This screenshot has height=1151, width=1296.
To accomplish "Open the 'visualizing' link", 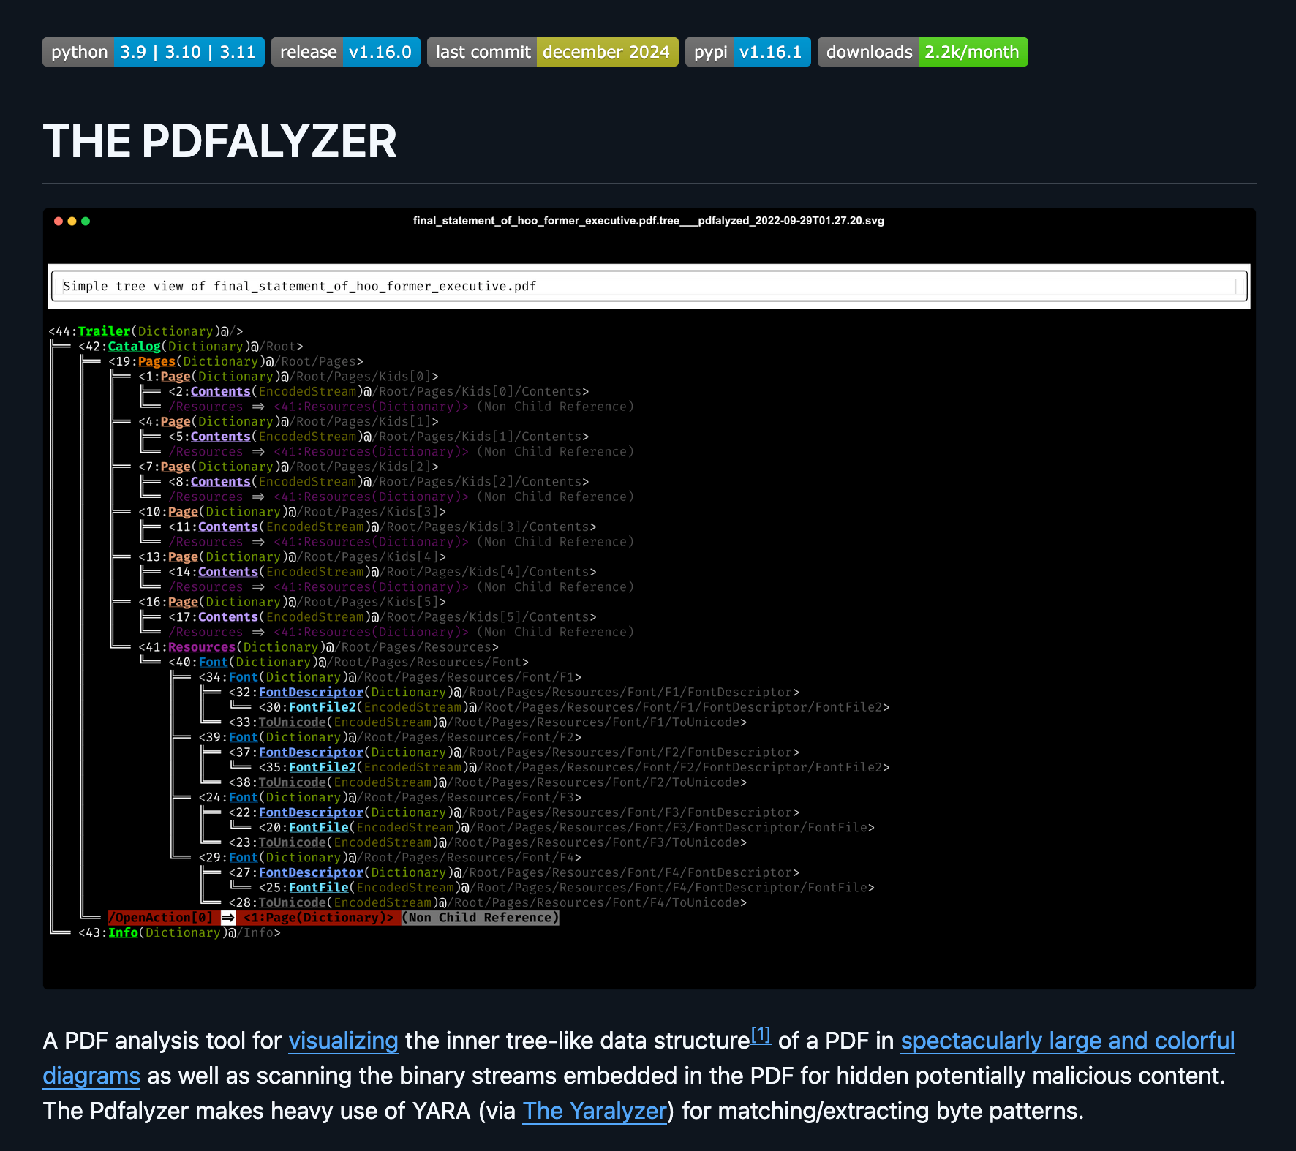I will coord(343,1041).
